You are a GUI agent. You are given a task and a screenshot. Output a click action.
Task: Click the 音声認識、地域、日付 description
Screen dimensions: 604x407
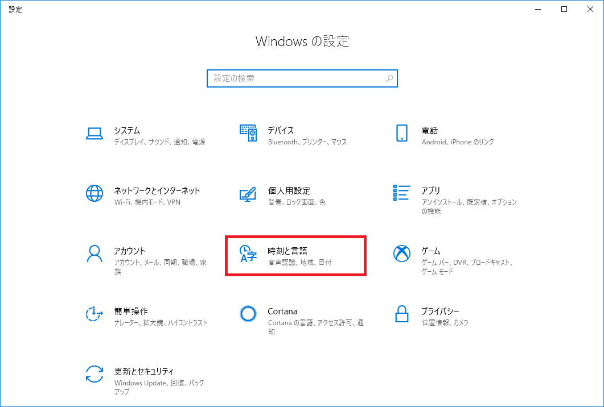point(299,263)
